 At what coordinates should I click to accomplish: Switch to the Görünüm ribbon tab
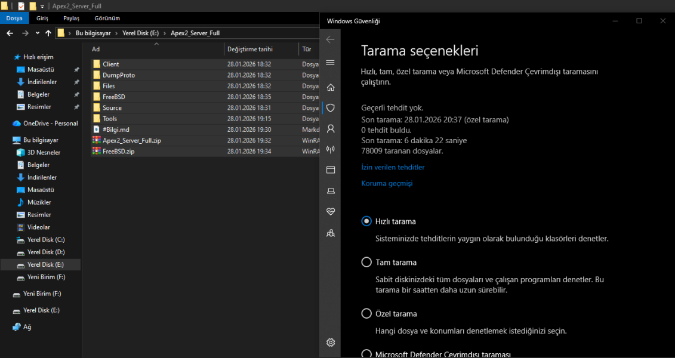pyautogui.click(x=107, y=18)
